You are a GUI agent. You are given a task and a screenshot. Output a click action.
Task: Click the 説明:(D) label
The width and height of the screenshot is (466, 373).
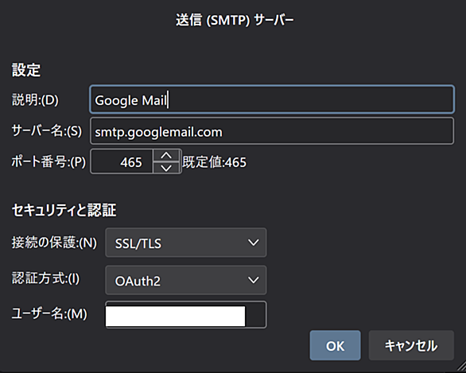point(35,100)
